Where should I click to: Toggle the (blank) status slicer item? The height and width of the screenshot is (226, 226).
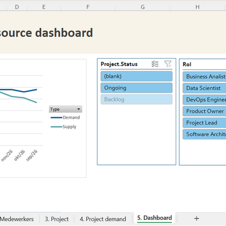click(136, 76)
